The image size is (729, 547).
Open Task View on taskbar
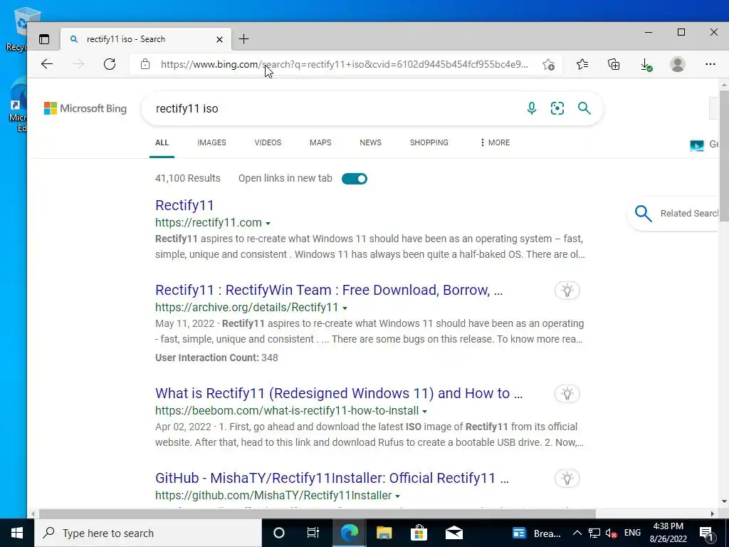pos(313,533)
